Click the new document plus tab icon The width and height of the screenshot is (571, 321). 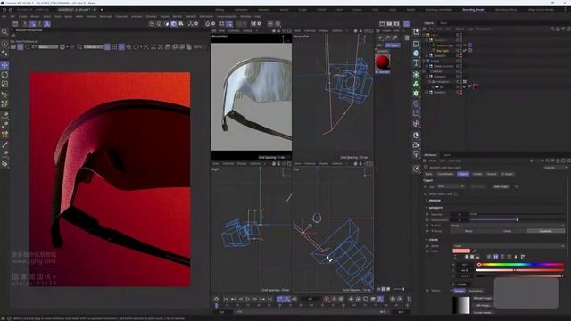click(102, 10)
